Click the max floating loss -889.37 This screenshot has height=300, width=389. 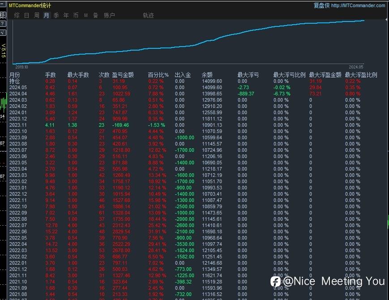click(246, 94)
